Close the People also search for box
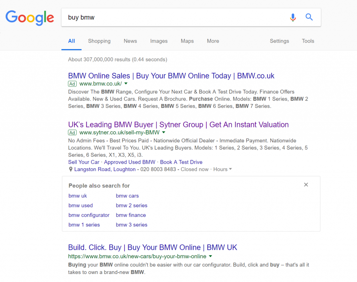 pyautogui.click(x=306, y=185)
